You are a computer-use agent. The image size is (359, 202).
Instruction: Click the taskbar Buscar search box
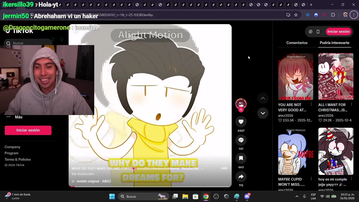click(x=144, y=196)
